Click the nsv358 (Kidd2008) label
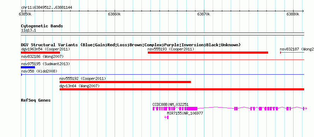Viewport: 314px width, 137px height. [x=39, y=71]
